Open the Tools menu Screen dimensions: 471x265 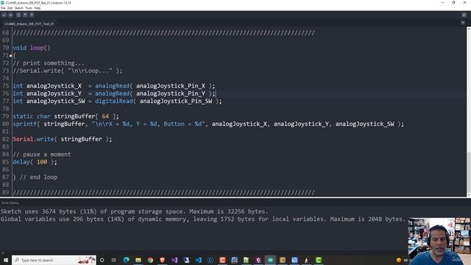(x=29, y=8)
